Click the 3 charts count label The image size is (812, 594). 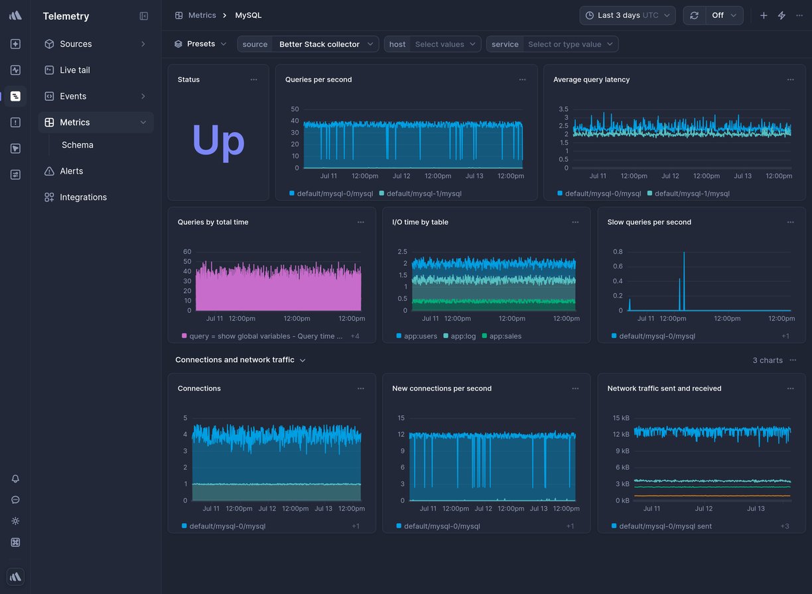point(768,361)
